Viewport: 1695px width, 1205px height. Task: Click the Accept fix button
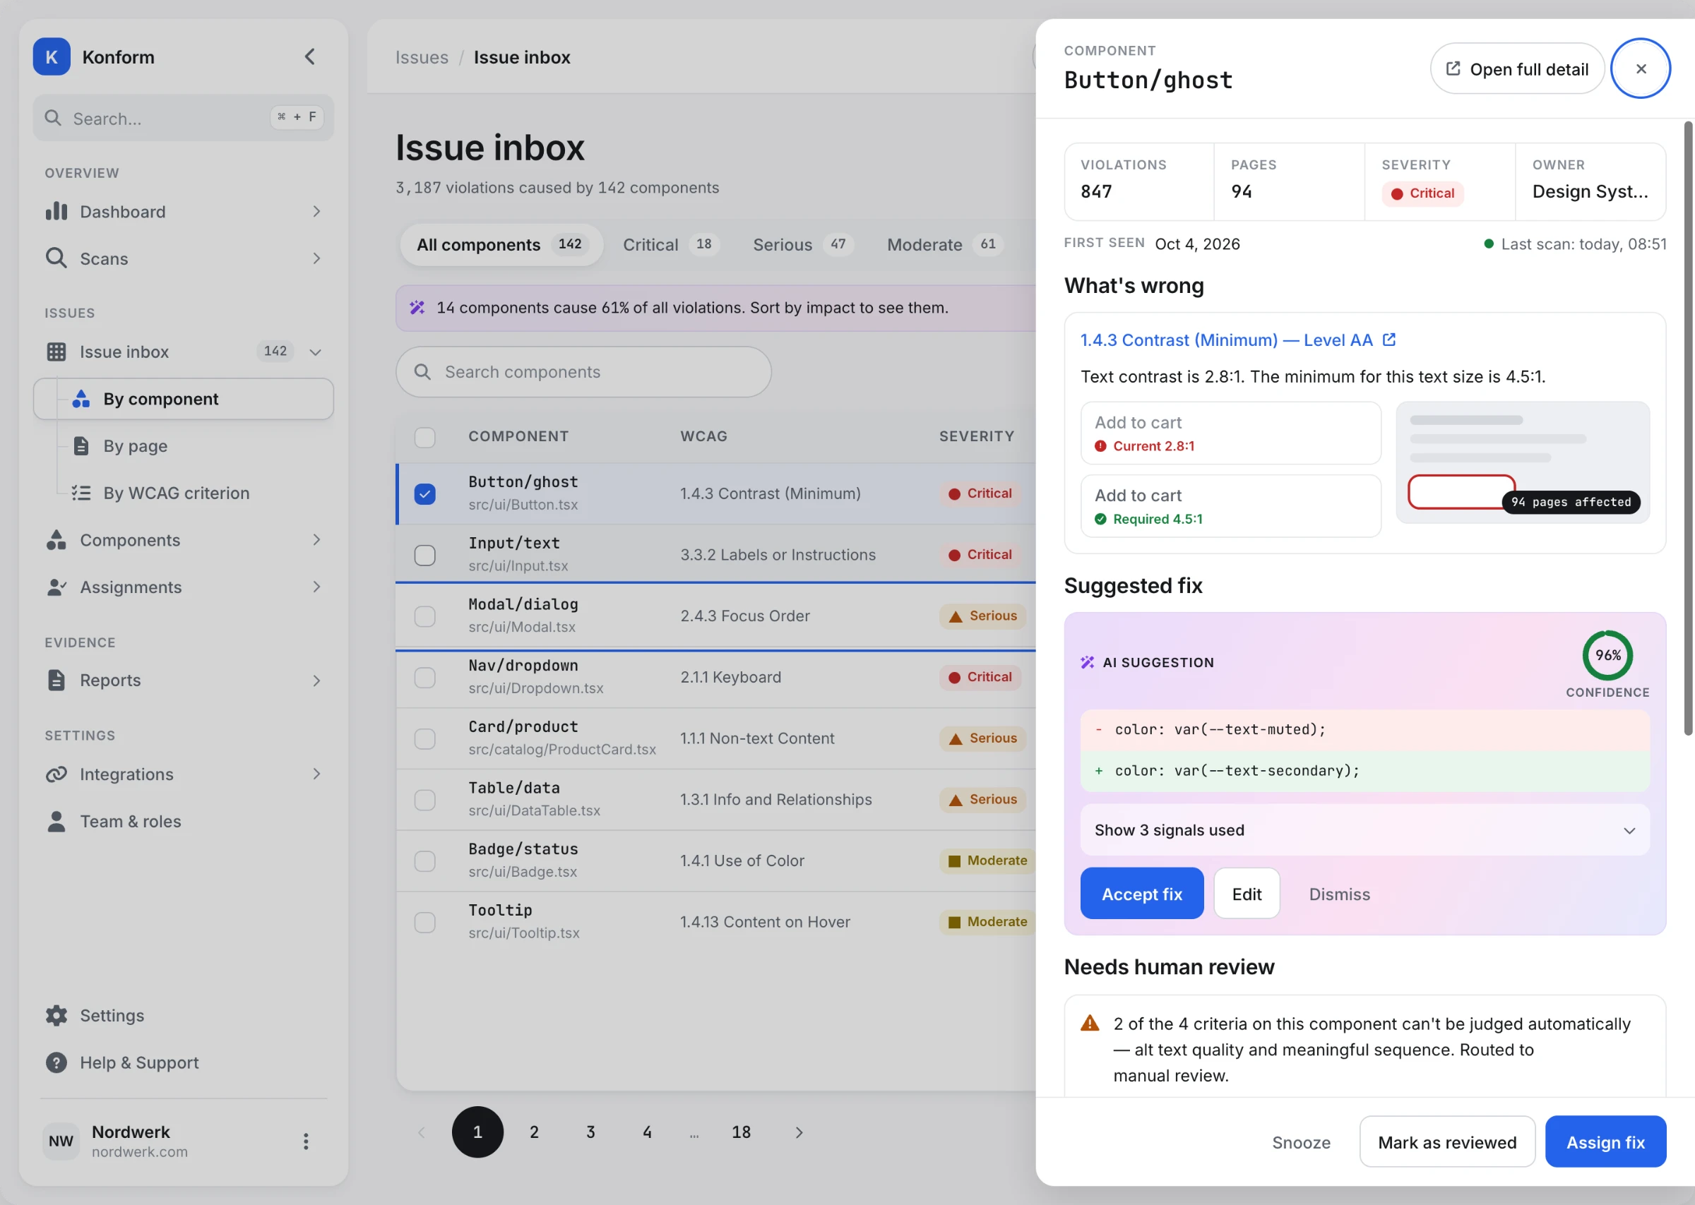(1141, 894)
